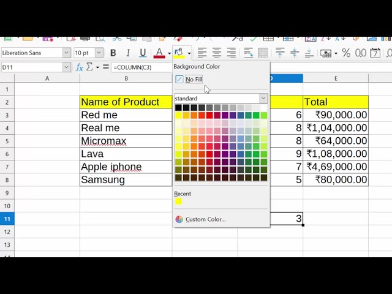Click the Liberation Sans font name field
This screenshot has width=392, height=294.
[32, 53]
